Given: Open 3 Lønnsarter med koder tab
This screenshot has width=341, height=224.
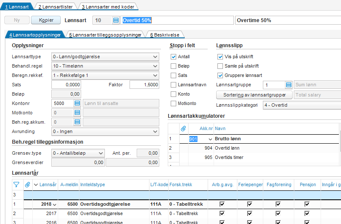Looking at the screenshot, I should pos(108,7).
